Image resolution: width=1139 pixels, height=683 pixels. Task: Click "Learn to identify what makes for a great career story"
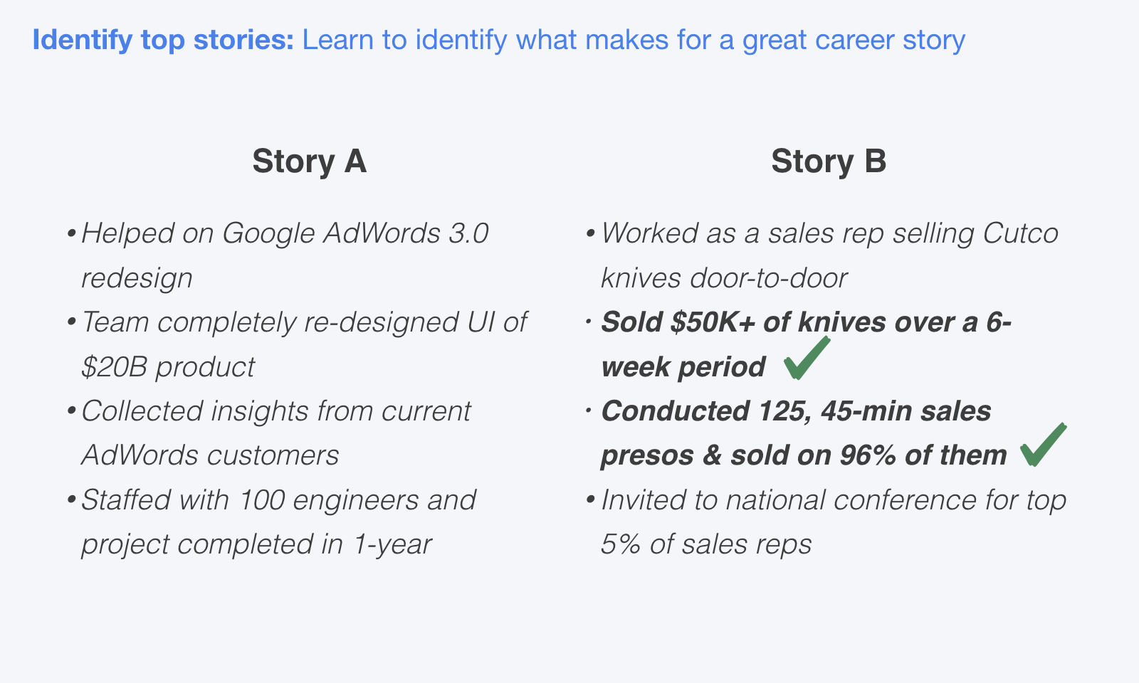point(634,40)
